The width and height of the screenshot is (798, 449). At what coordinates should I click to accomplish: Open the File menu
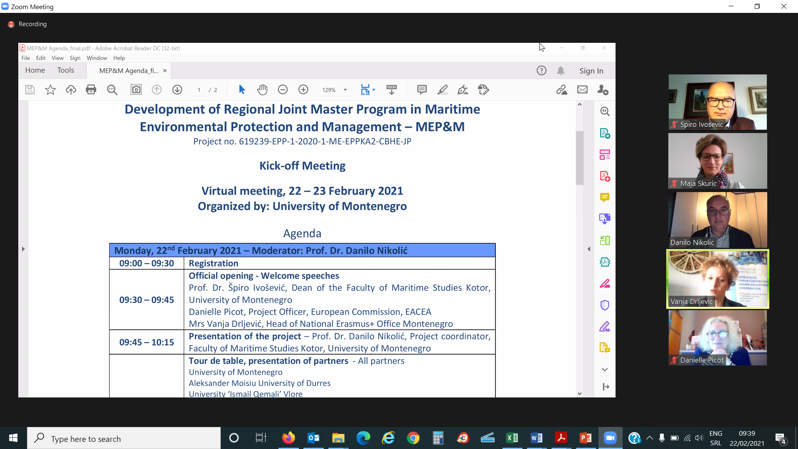coord(26,58)
